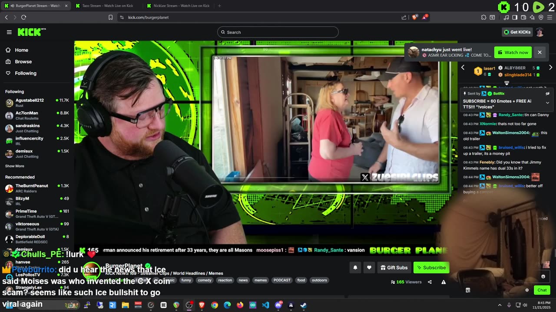
Task: Click the address bar URL kick.com/burgerplanet
Action: [x=149, y=17]
